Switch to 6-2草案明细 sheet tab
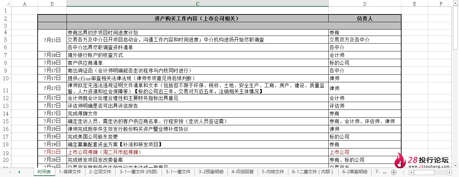The width and height of the screenshot is (459, 177). pos(354,172)
